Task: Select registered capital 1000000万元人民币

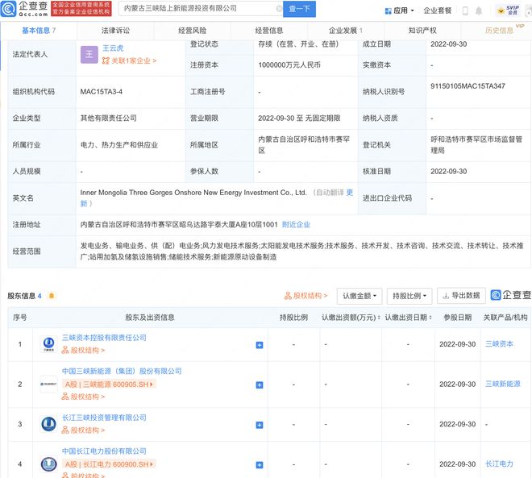Action: (289, 65)
